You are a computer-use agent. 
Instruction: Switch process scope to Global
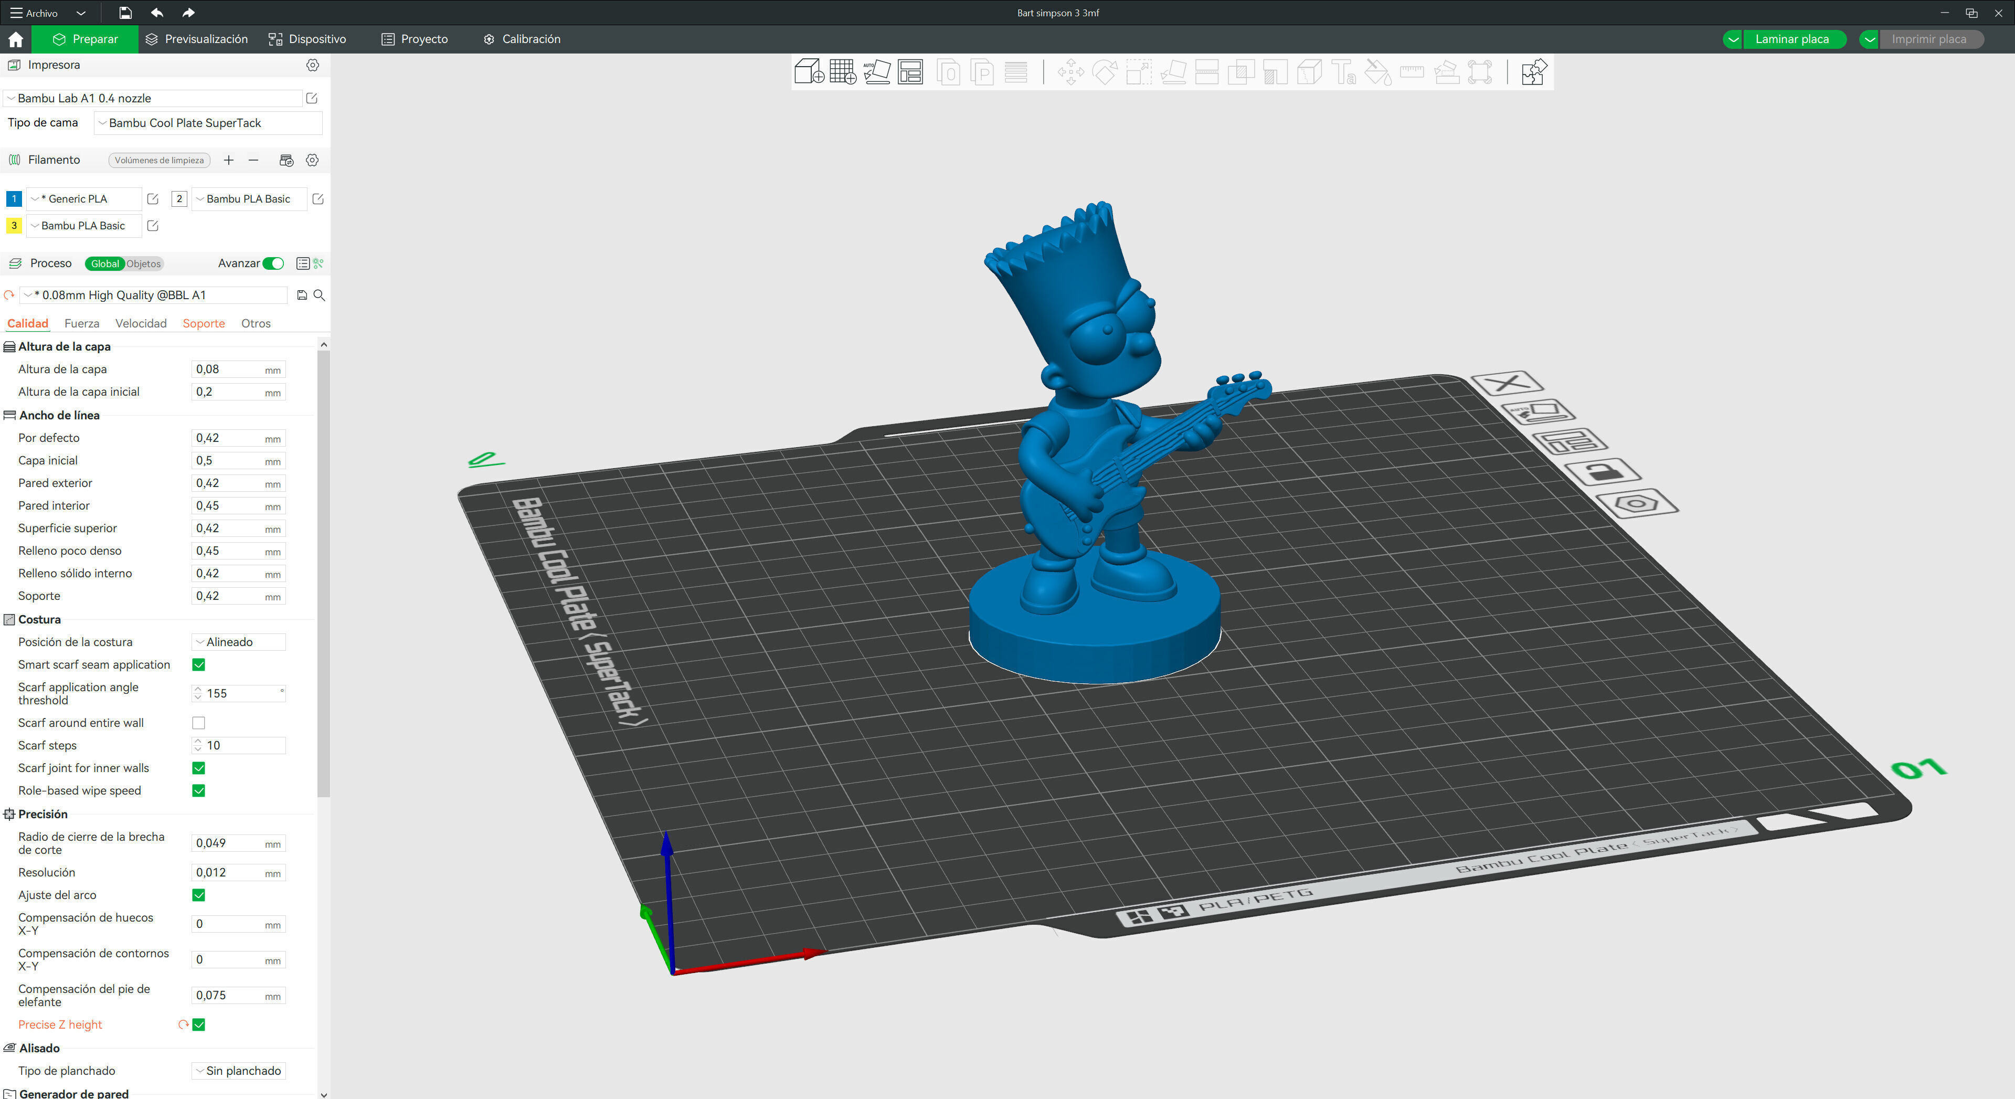click(105, 263)
